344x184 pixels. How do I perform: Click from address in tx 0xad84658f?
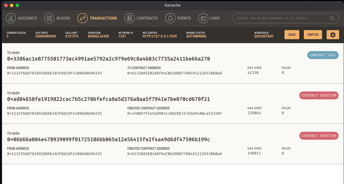pyautogui.click(x=55, y=113)
